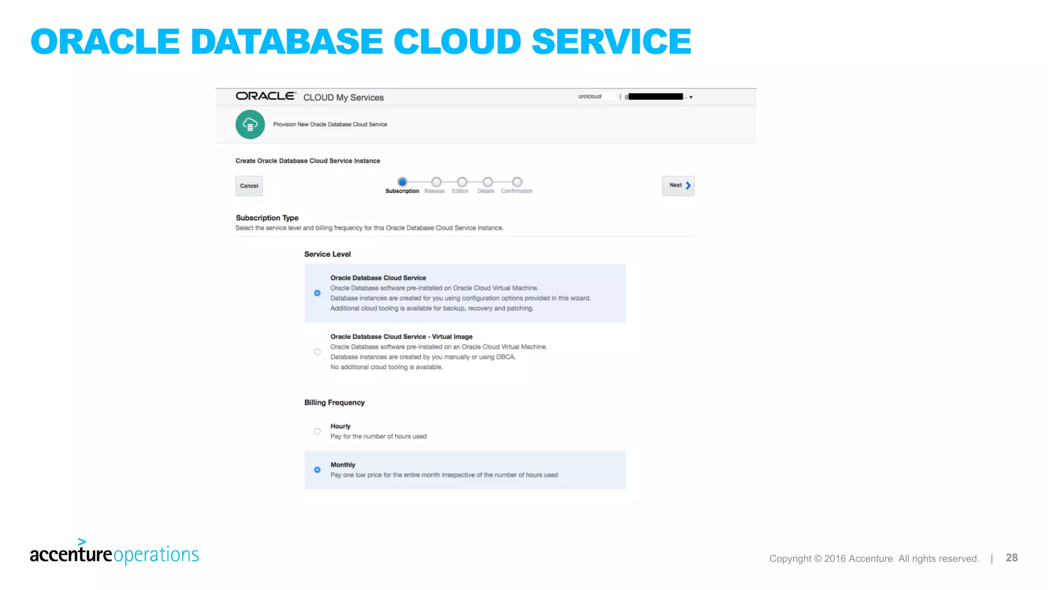Select the Monthly billing frequency radio button
Image resolution: width=1048 pixels, height=590 pixels.
(x=317, y=470)
